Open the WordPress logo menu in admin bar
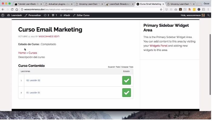Viewport: 212px width, 121px height. click(x=3, y=15)
